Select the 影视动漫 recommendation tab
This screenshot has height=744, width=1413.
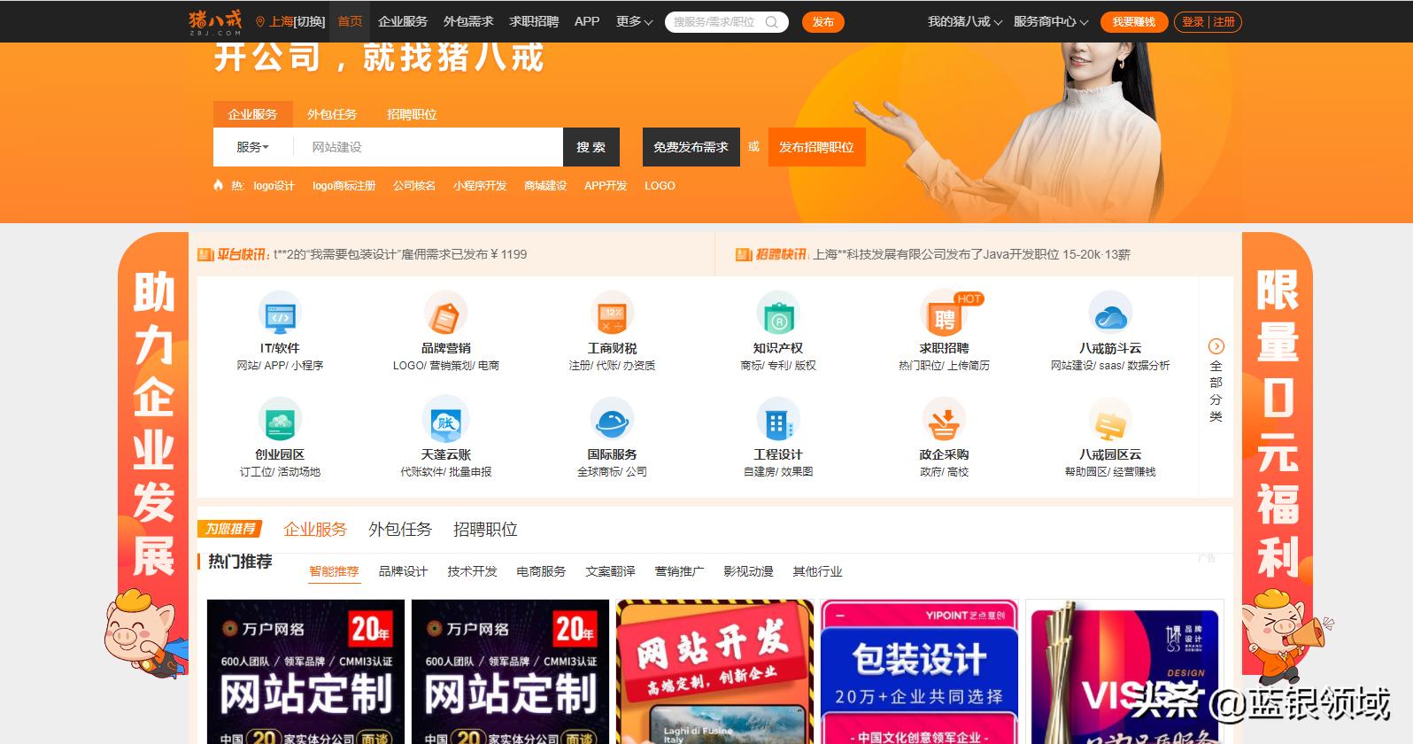click(748, 571)
